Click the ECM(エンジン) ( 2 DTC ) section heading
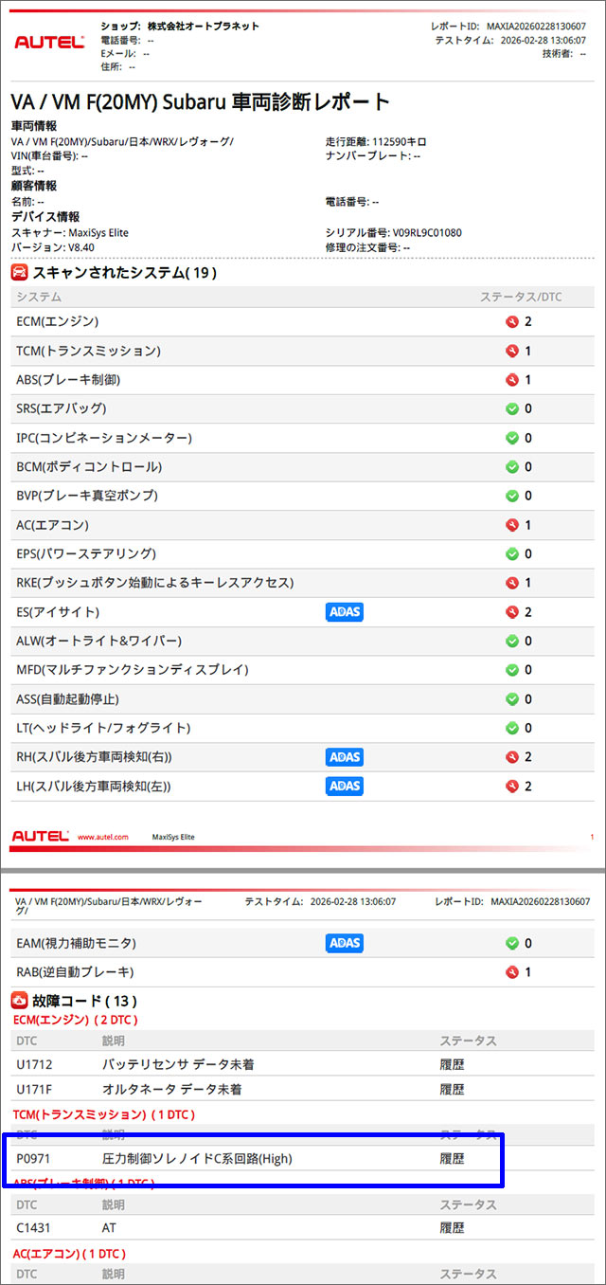This screenshot has width=606, height=1285. click(76, 1020)
